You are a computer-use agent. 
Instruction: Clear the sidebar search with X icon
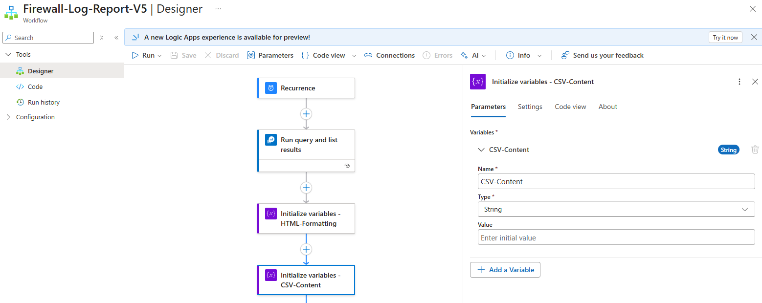102,38
